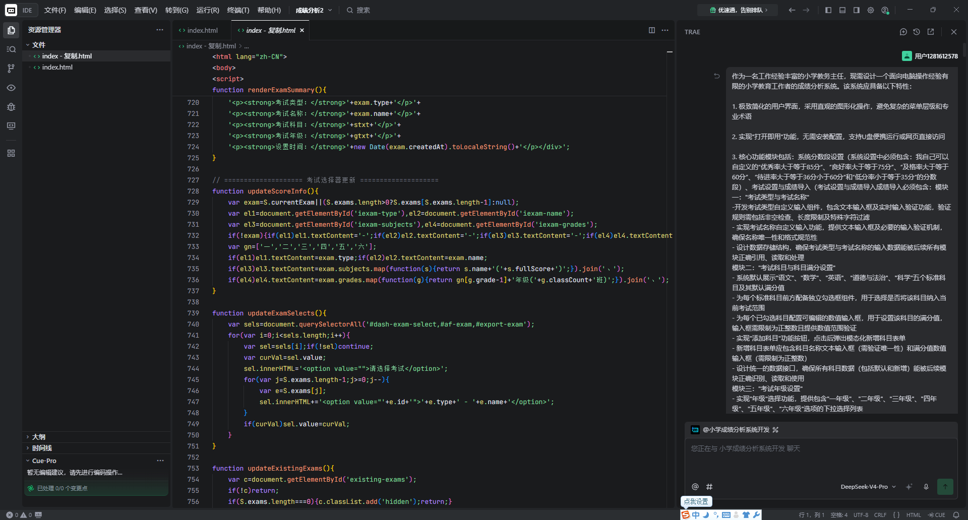Open the Run and Debug bug icon

(x=11, y=107)
